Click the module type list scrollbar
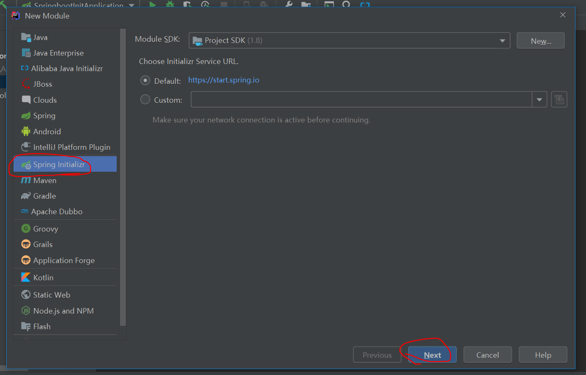 point(123,177)
